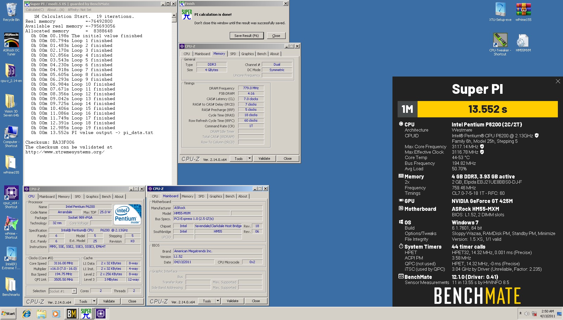
Task: Switch to Super PI taskbar icon
Action: (x=86, y=314)
